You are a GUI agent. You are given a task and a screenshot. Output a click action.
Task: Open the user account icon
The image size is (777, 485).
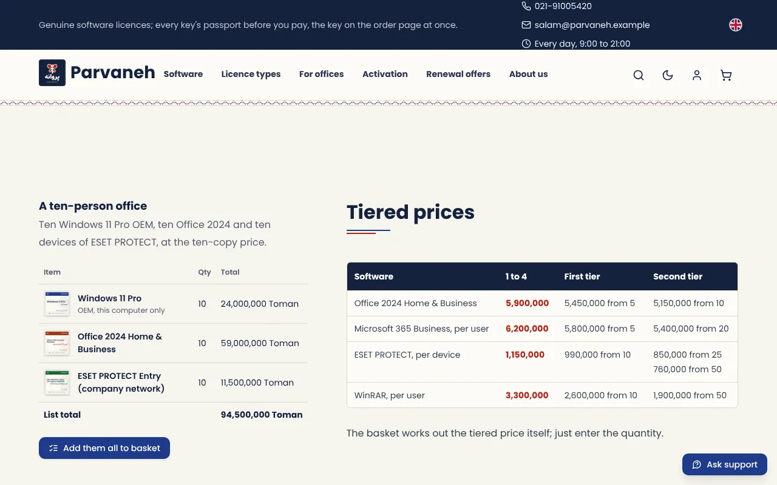click(x=697, y=75)
